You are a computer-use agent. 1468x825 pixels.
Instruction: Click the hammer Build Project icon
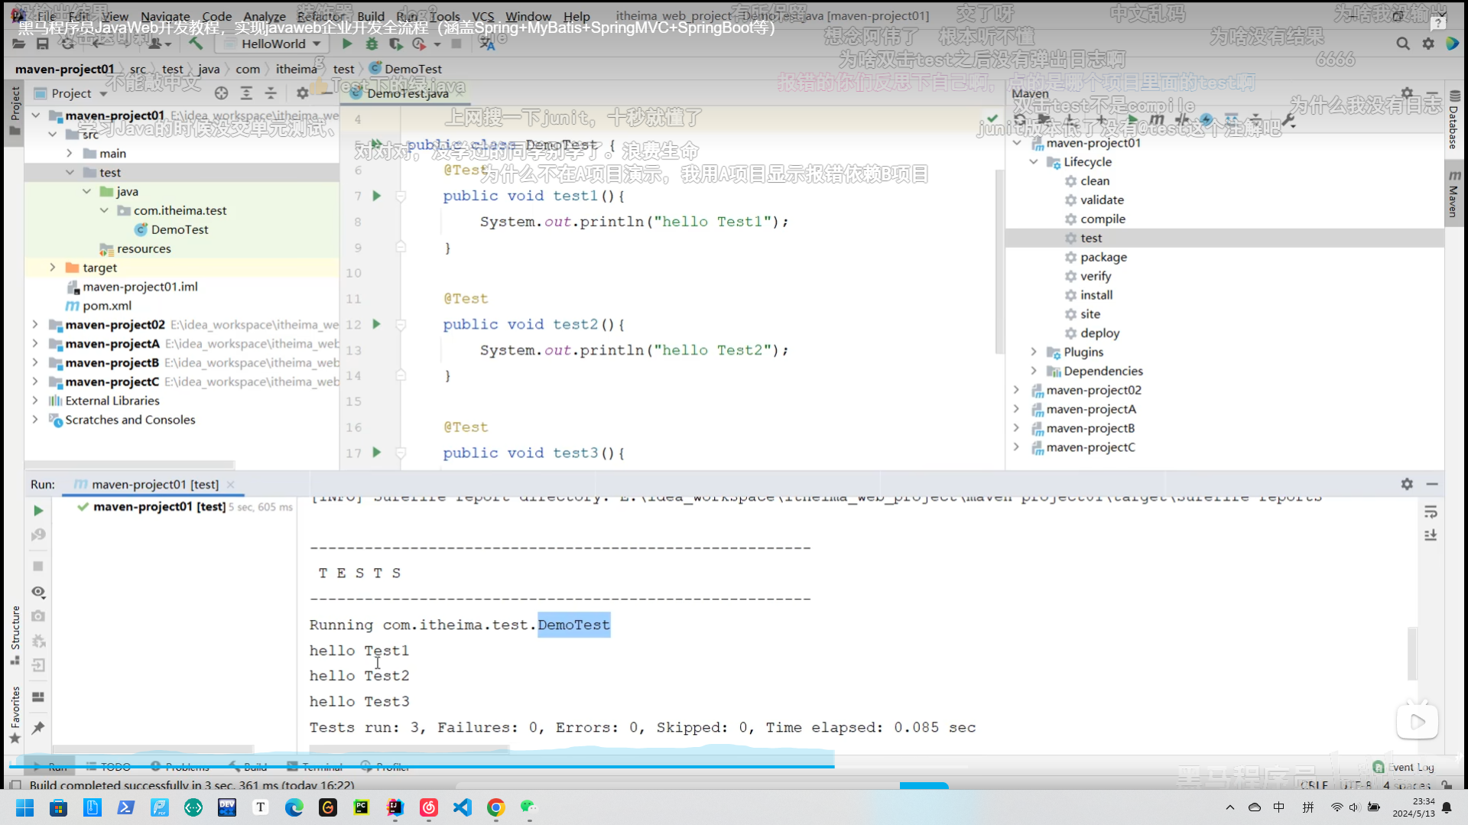(196, 44)
